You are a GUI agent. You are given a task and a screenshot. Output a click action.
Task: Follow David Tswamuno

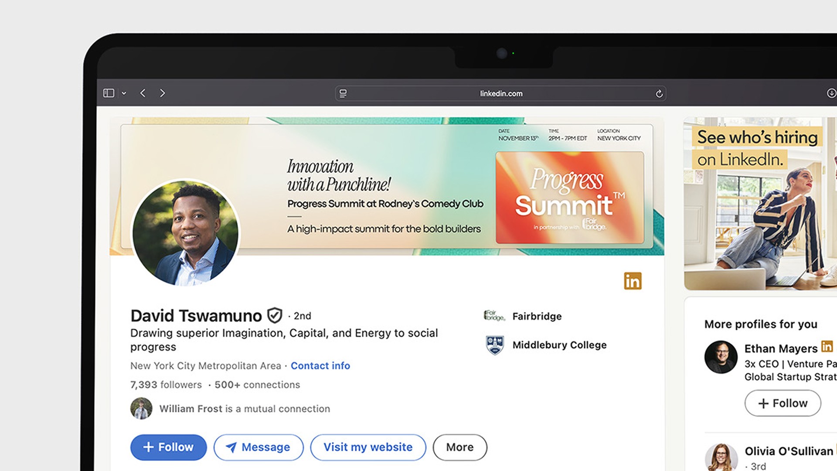click(x=168, y=447)
